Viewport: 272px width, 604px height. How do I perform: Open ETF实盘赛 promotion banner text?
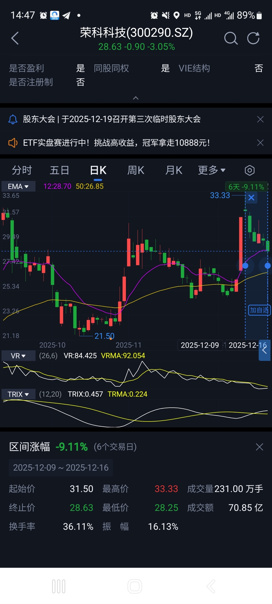pyautogui.click(x=116, y=143)
